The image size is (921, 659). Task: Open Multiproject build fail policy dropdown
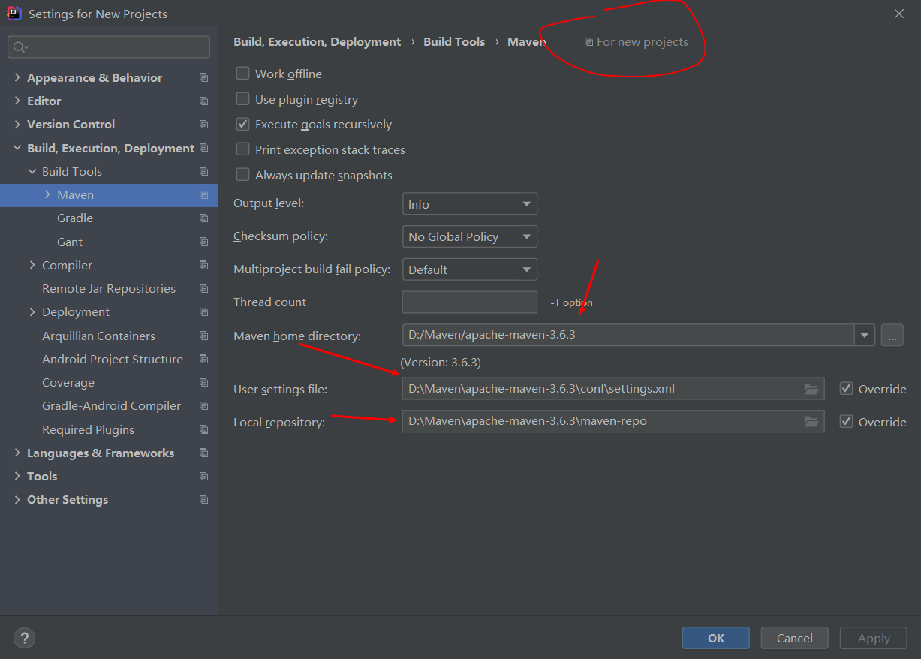(470, 269)
